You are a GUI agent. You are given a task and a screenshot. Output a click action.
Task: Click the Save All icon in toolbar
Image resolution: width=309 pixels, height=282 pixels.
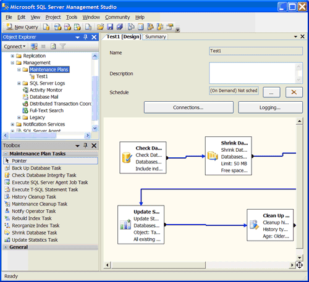(x=120, y=27)
